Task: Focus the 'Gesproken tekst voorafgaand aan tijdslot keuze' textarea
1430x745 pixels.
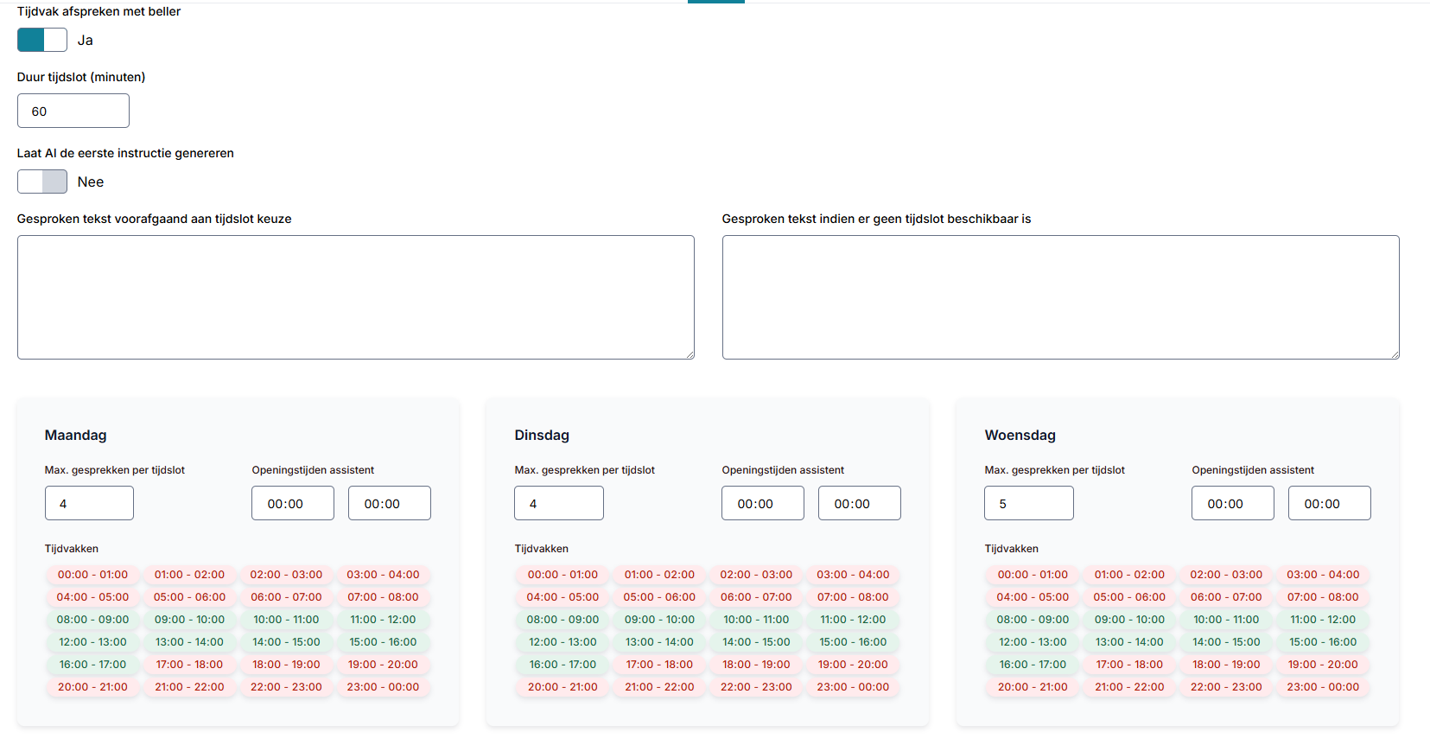Action: click(356, 297)
